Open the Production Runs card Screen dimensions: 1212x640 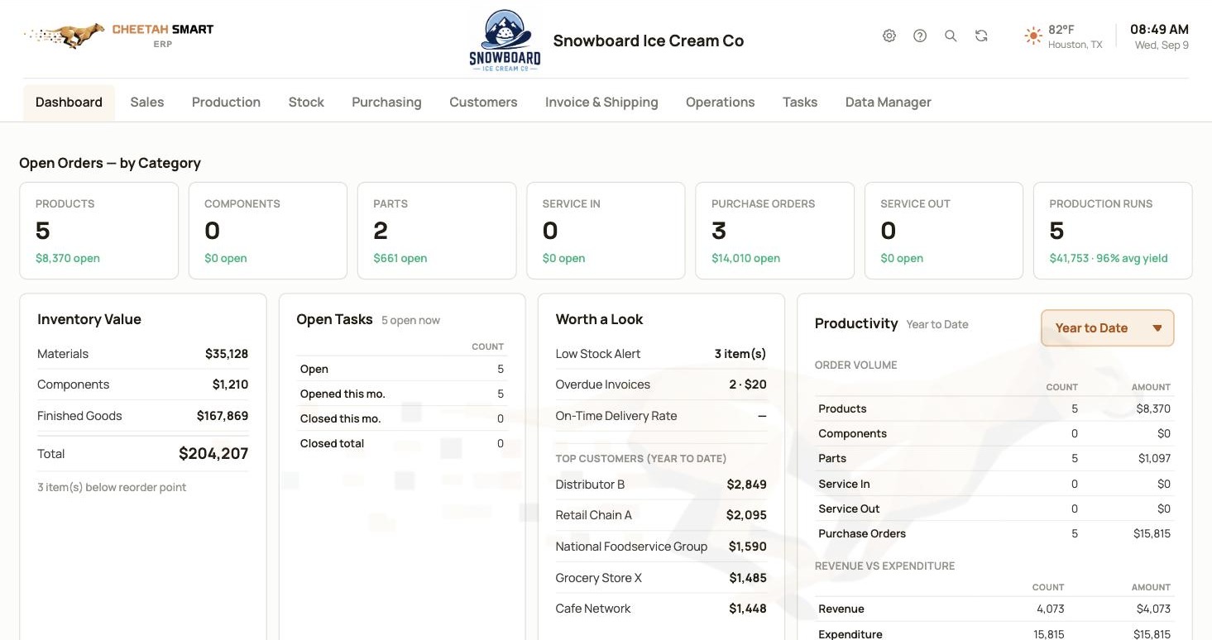coord(1113,231)
